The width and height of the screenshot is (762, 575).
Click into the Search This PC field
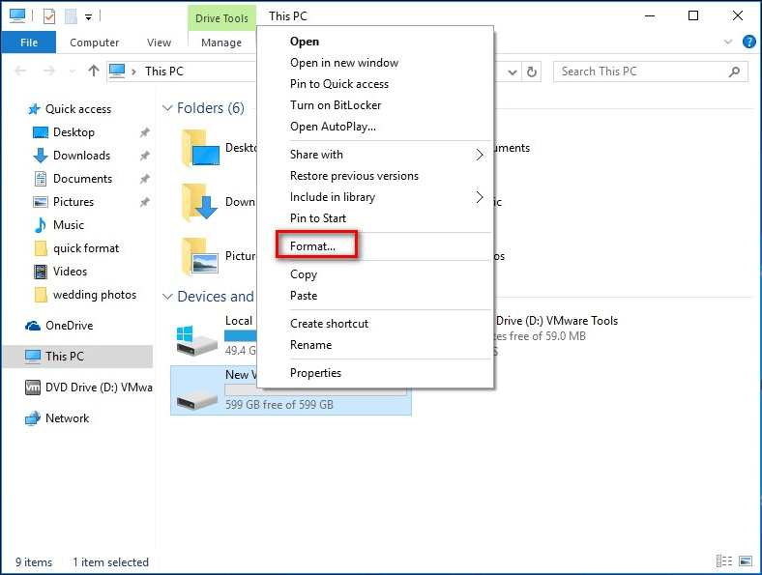point(650,72)
